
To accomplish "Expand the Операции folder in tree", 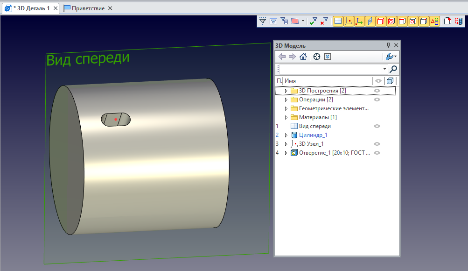I will click(x=286, y=100).
